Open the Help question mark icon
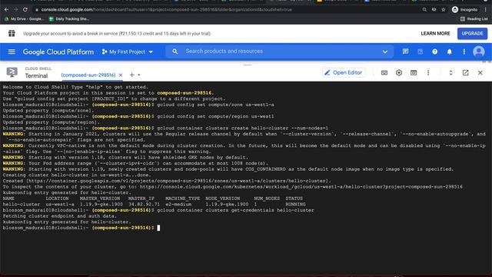This screenshot has height=277, width=492. click(434, 52)
